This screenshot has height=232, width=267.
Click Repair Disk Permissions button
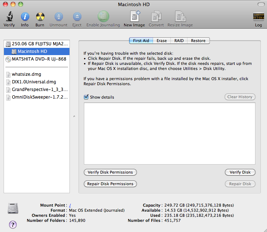pyautogui.click(x=110, y=184)
